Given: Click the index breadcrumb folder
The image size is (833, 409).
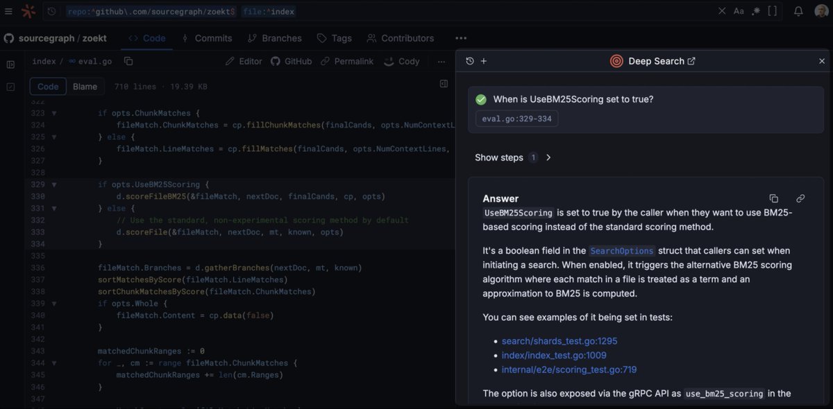Looking at the screenshot, I should tap(44, 61).
